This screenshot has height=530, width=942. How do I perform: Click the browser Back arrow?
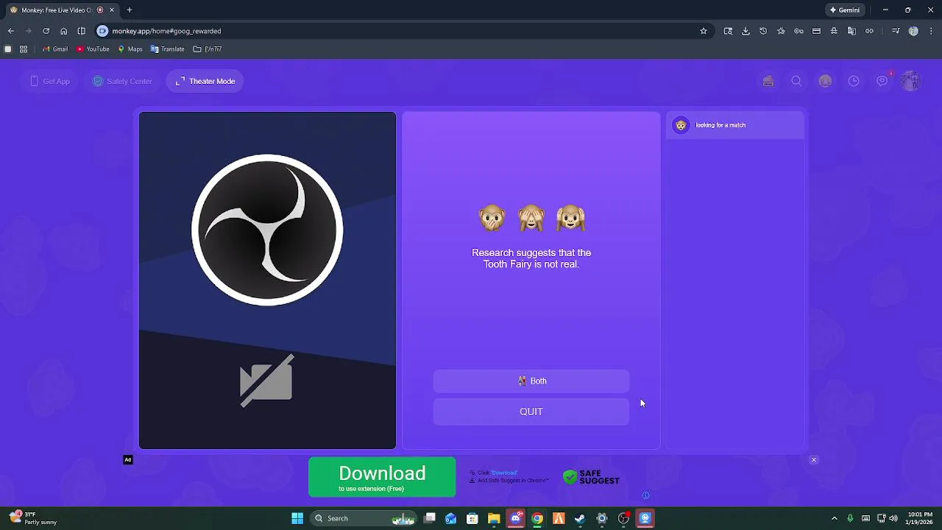[11, 31]
